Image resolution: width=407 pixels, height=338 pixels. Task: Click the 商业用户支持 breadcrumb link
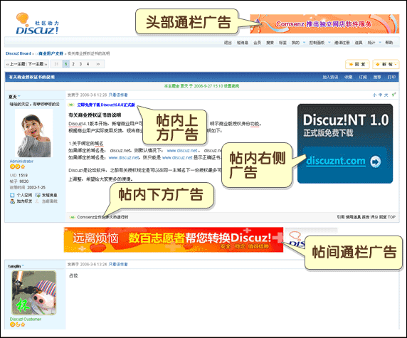51,53
